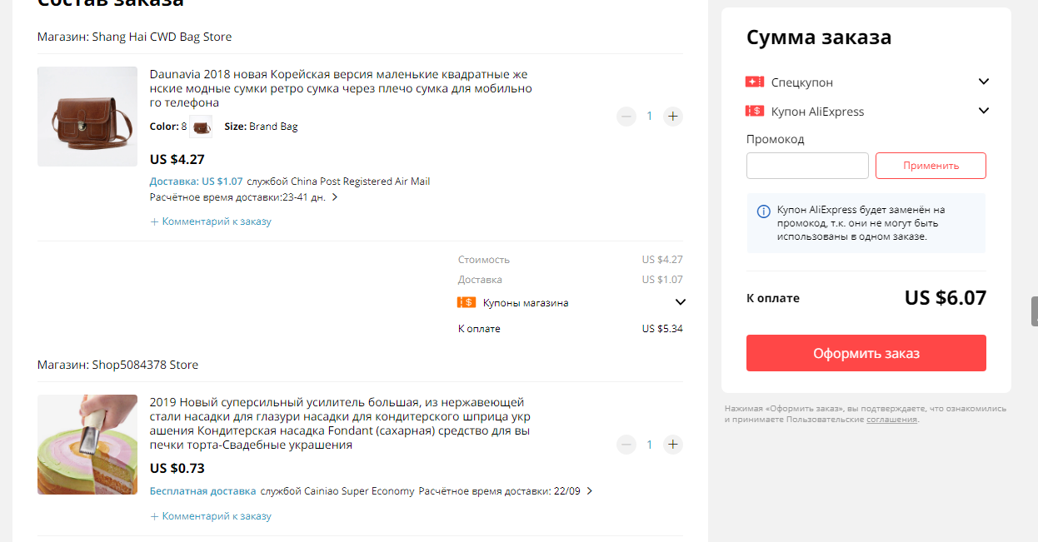Open delivery details arrow for Cainiao Super Economy

click(x=590, y=491)
